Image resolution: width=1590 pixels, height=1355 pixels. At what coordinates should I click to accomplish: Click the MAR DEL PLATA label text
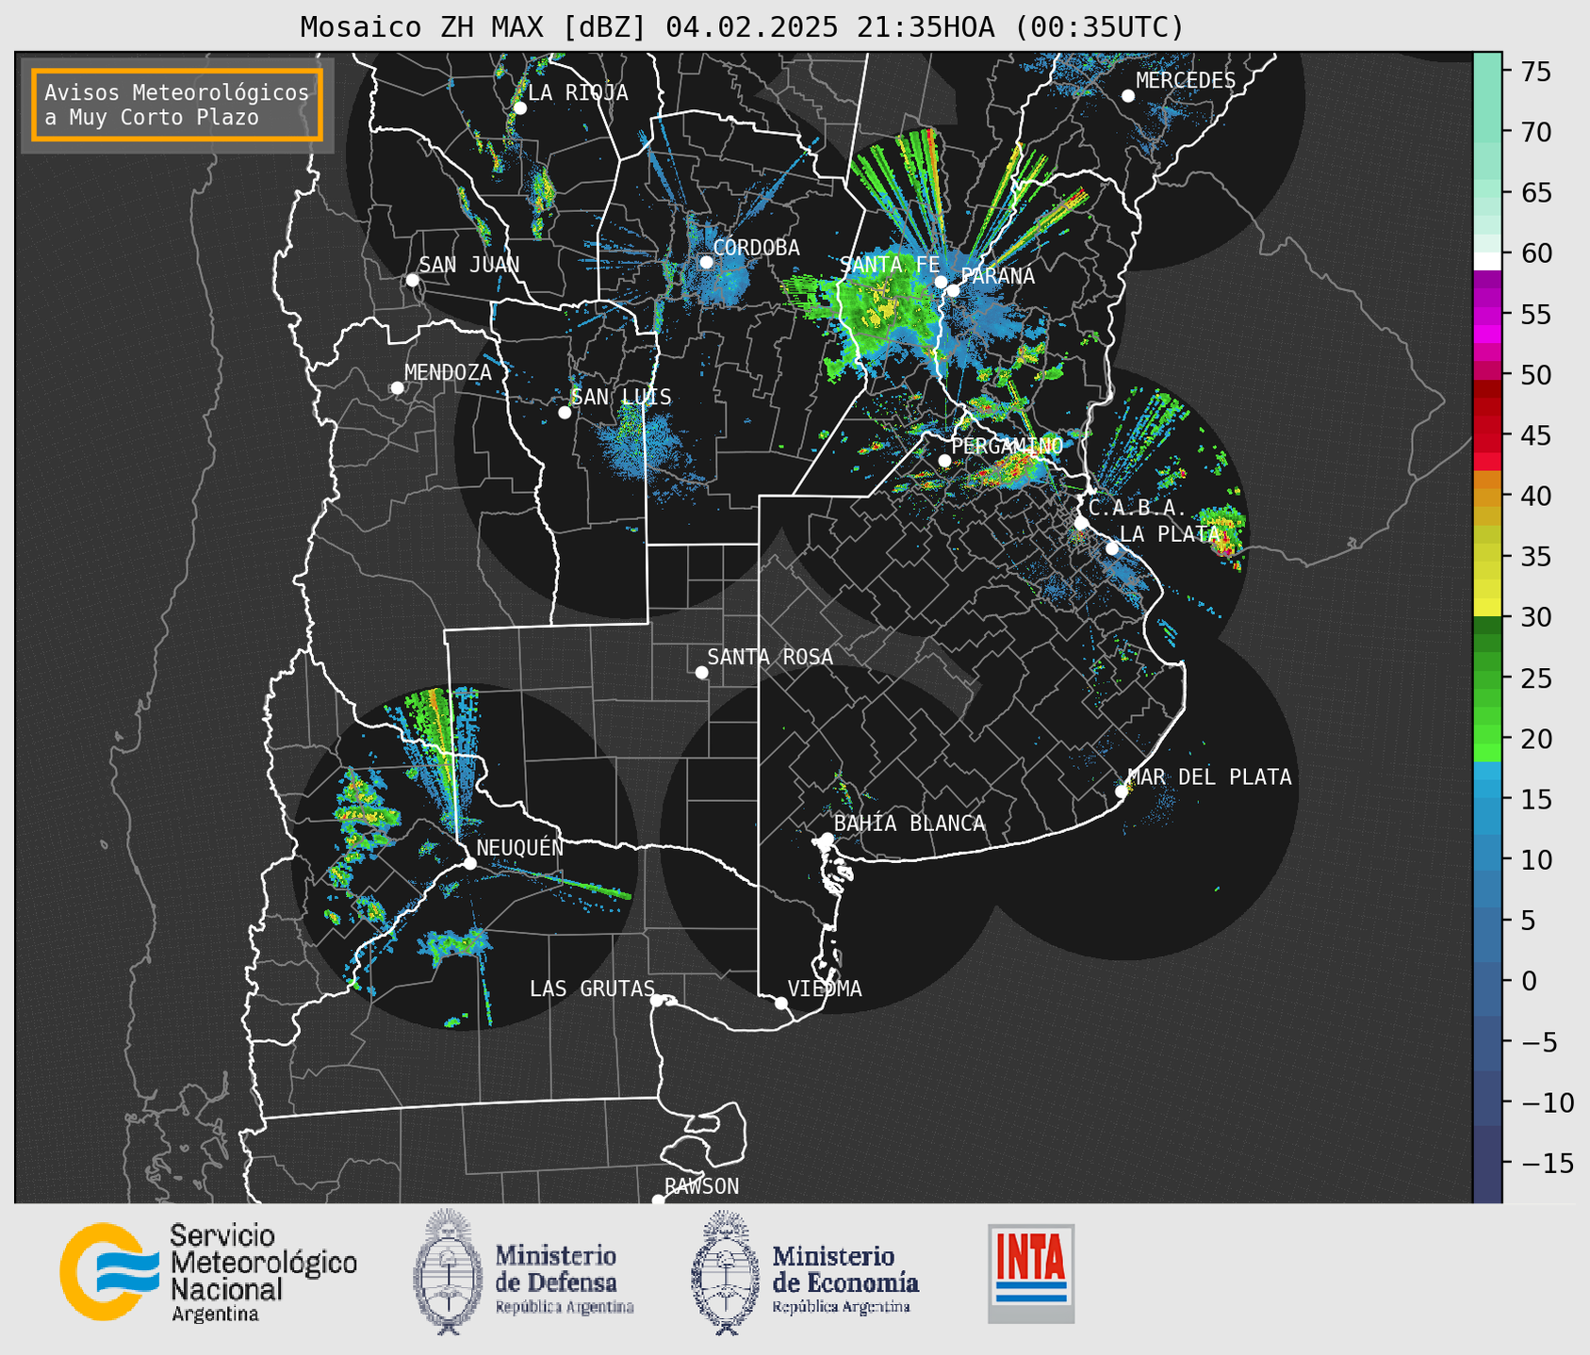(x=1210, y=777)
